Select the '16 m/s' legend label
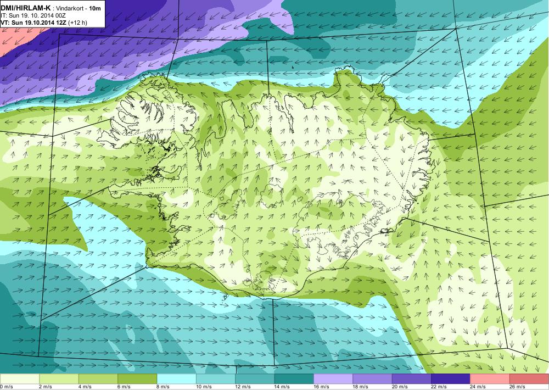Image resolution: width=549 pixels, height=390 pixels. click(x=321, y=387)
